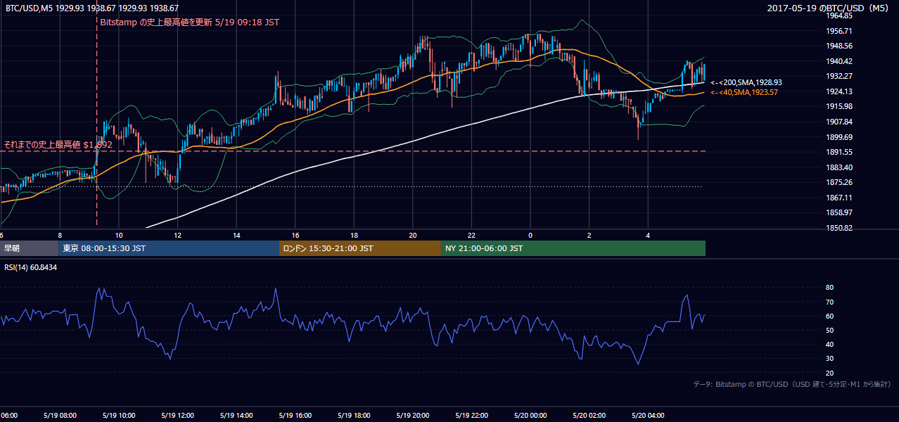Click the 'Bitstamp の史上最高値を更新 5/19 09:18 JST' annotation
Viewport: 899px width, 422px height.
(x=190, y=23)
